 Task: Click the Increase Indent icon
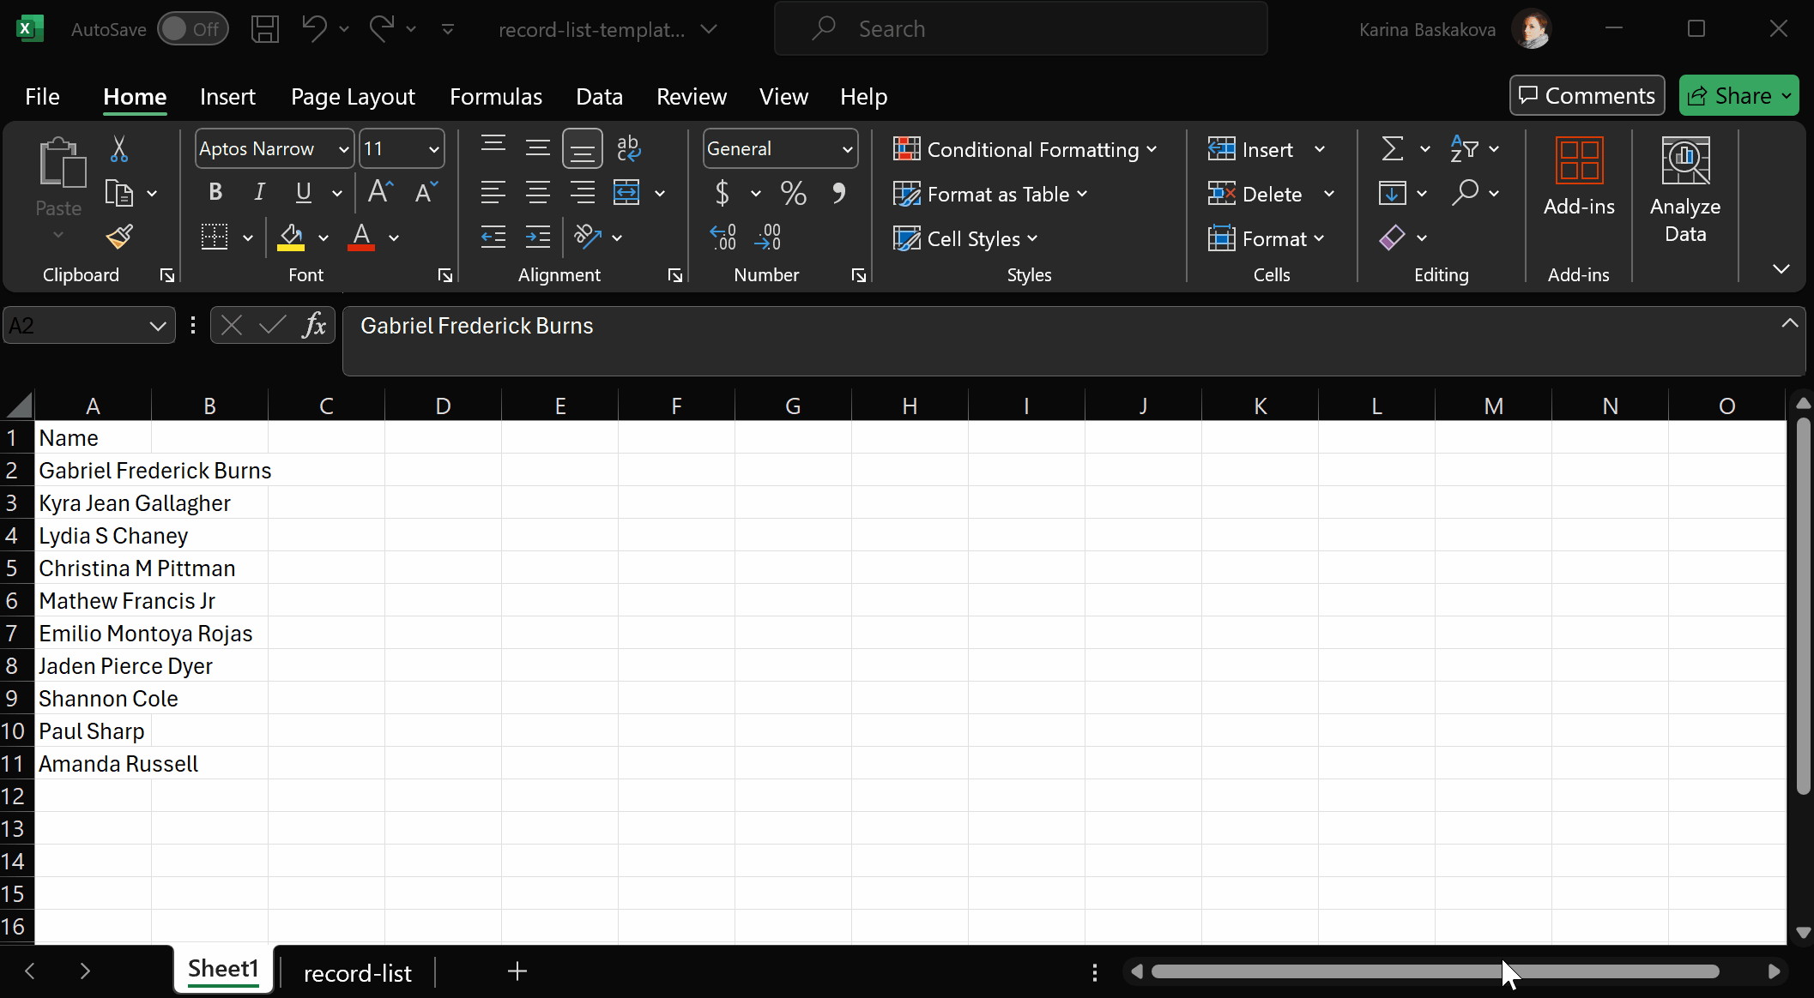click(538, 237)
